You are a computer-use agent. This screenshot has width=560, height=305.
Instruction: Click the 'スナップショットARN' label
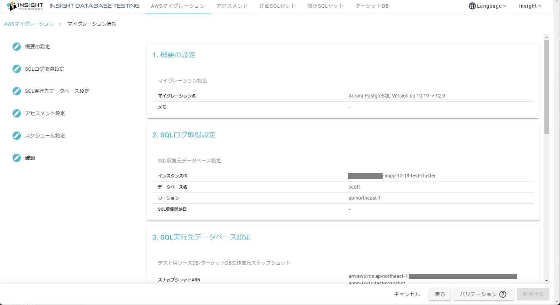tap(179, 280)
